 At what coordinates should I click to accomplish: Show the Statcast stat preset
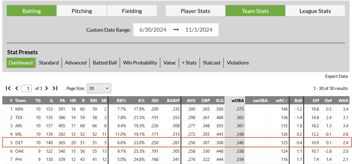click(211, 63)
